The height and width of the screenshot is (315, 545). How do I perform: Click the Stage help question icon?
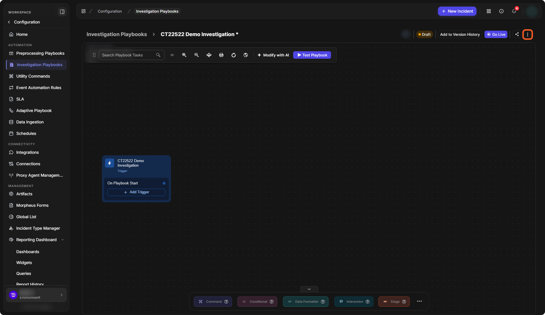(x=404, y=302)
